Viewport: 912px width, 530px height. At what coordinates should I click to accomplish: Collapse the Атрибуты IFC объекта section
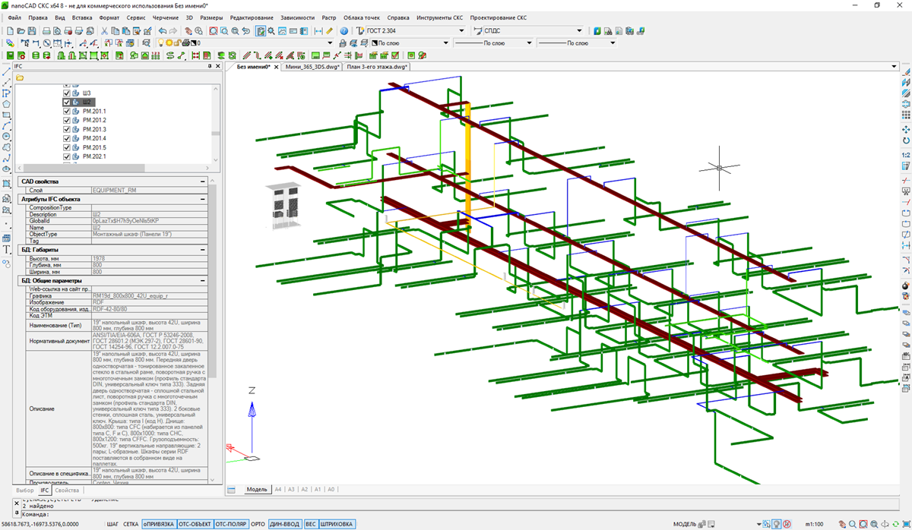pyautogui.click(x=202, y=199)
